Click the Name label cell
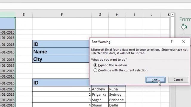The height and width of the screenshot is (107, 191). [x=61, y=51]
